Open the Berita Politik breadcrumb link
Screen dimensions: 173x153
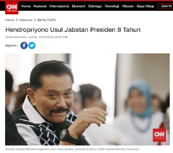tap(47, 20)
